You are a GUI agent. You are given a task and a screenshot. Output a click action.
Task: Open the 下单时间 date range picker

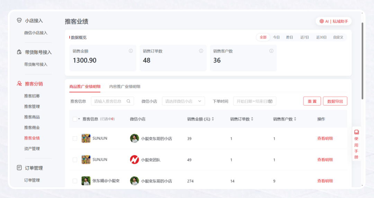255,101
